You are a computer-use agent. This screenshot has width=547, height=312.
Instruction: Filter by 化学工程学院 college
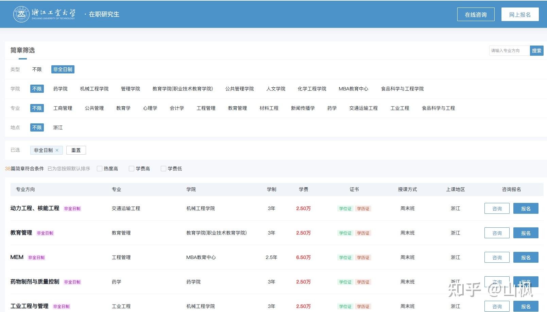pyautogui.click(x=312, y=89)
